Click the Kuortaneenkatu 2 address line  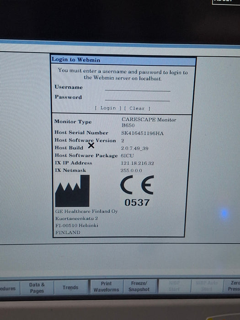pos(76,219)
